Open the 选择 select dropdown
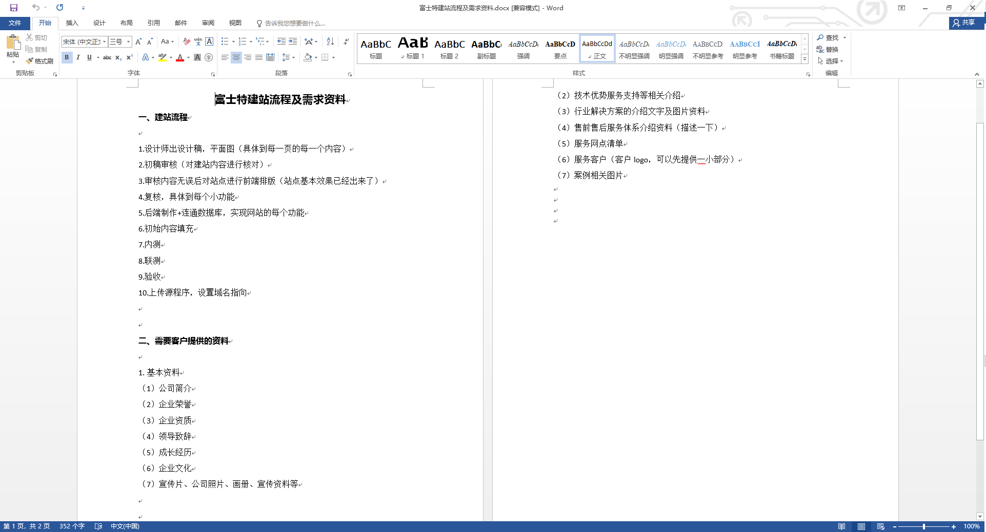 (x=831, y=61)
